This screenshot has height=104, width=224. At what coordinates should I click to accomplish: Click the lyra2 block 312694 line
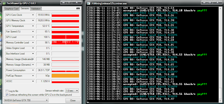[132, 13]
